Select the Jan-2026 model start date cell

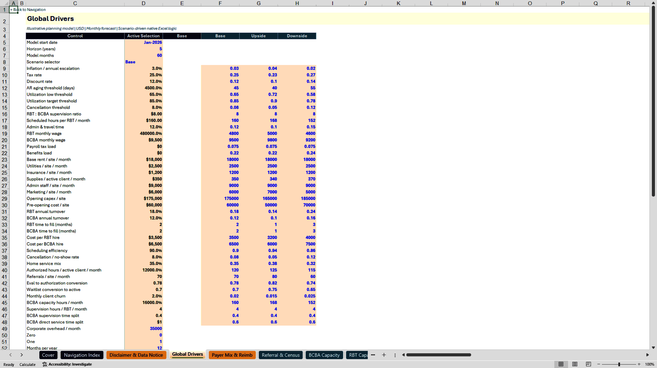[x=143, y=42]
